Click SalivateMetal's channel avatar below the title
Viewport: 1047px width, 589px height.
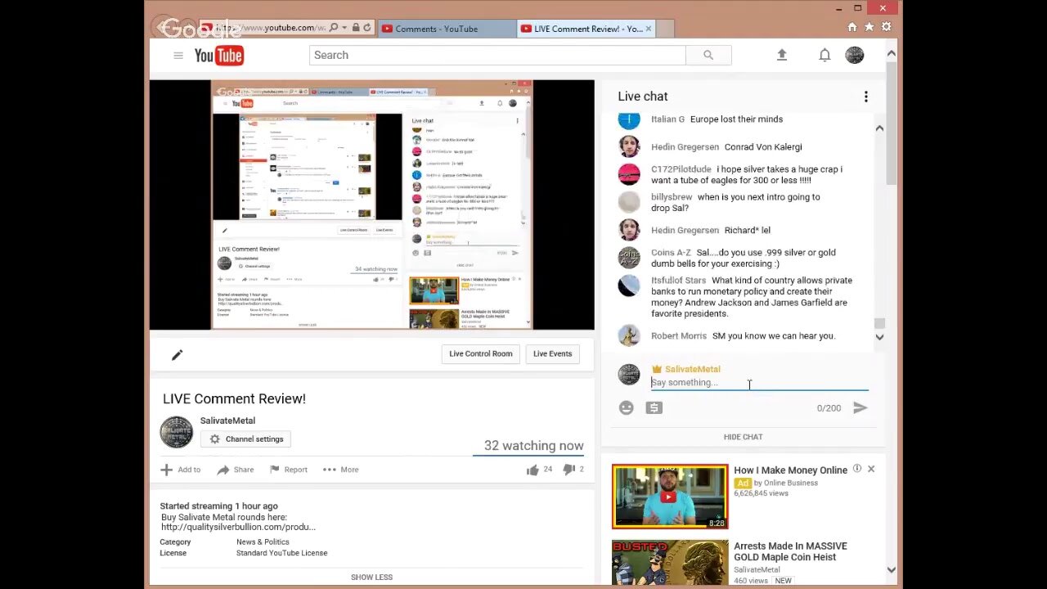(x=177, y=432)
